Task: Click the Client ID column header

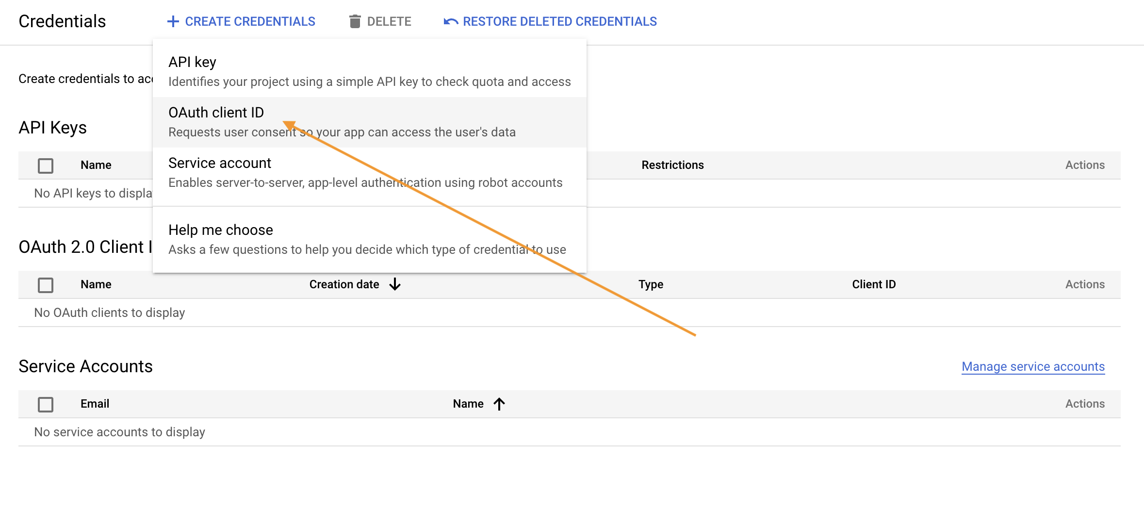Action: [x=874, y=284]
